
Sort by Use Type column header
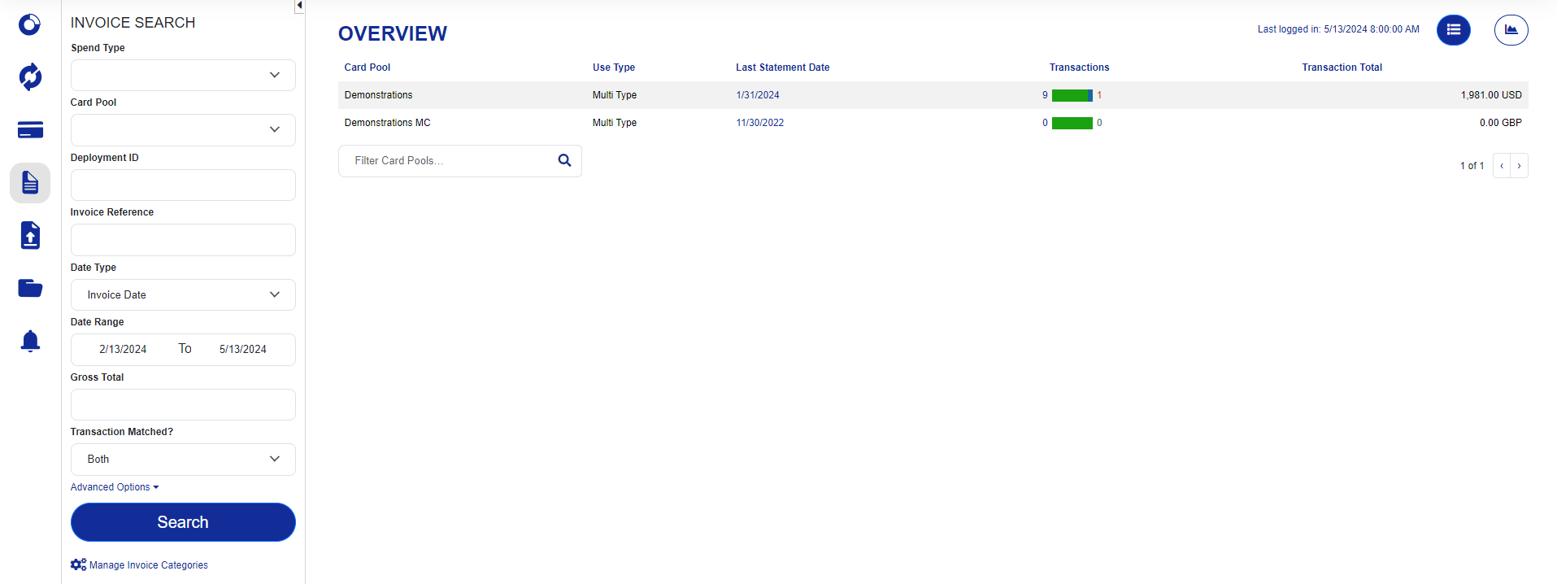click(x=614, y=68)
